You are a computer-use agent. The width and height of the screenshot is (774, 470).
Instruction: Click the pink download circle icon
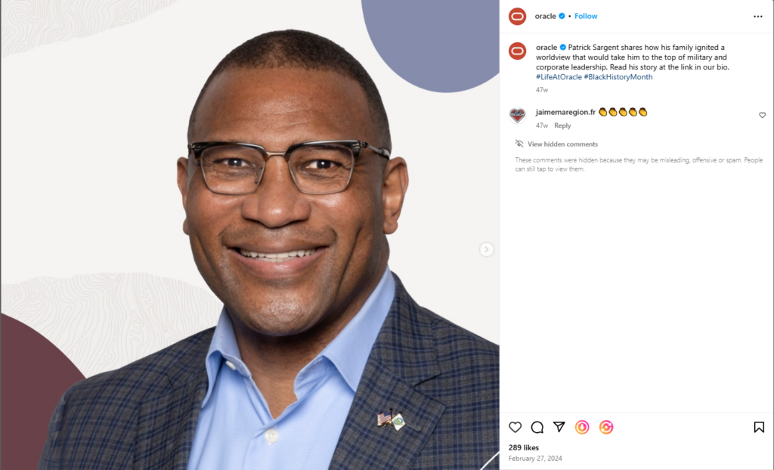[x=582, y=427]
